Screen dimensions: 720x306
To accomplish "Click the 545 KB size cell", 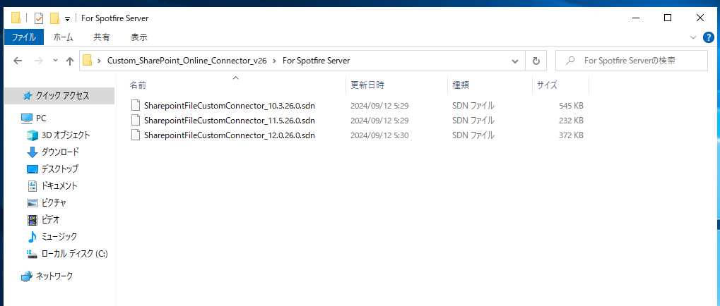I will [571, 106].
